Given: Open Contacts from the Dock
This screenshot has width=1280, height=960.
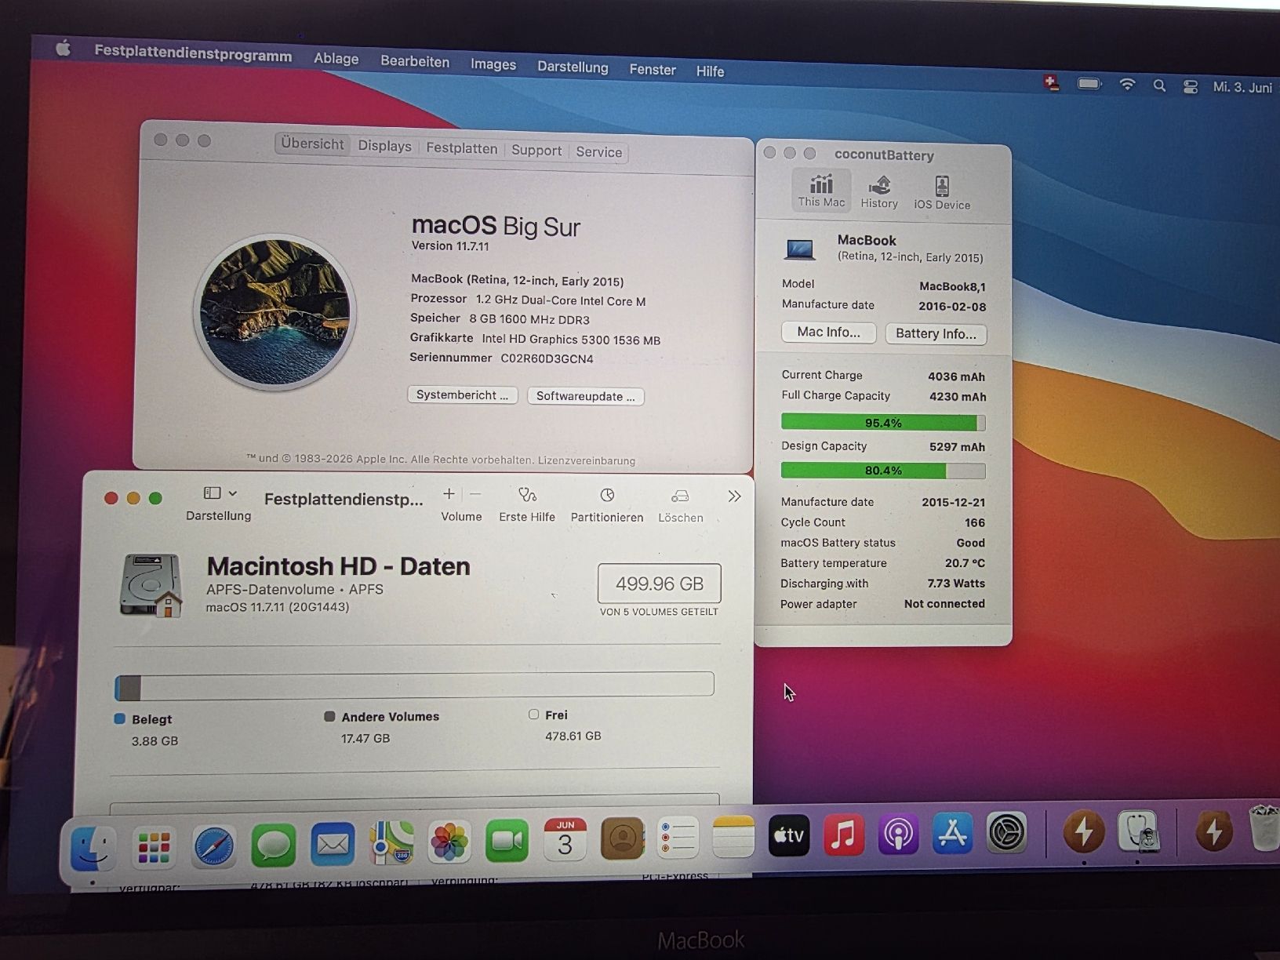Looking at the screenshot, I should click(622, 839).
